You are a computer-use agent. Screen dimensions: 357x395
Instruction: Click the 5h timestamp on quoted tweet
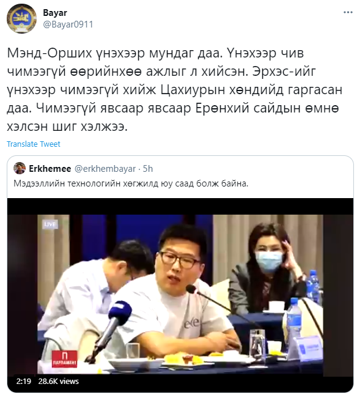148,169
